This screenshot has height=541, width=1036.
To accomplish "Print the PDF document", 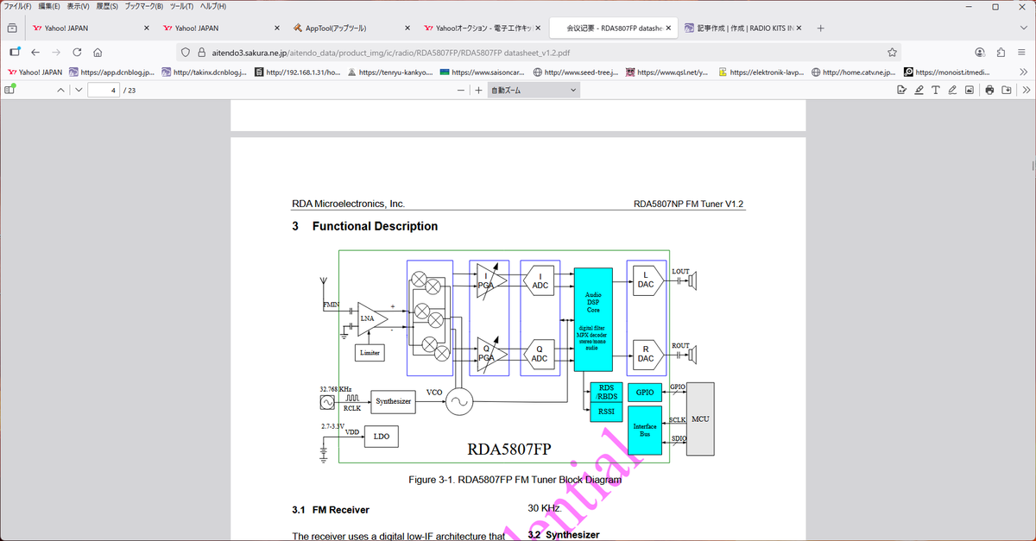I will [x=989, y=90].
